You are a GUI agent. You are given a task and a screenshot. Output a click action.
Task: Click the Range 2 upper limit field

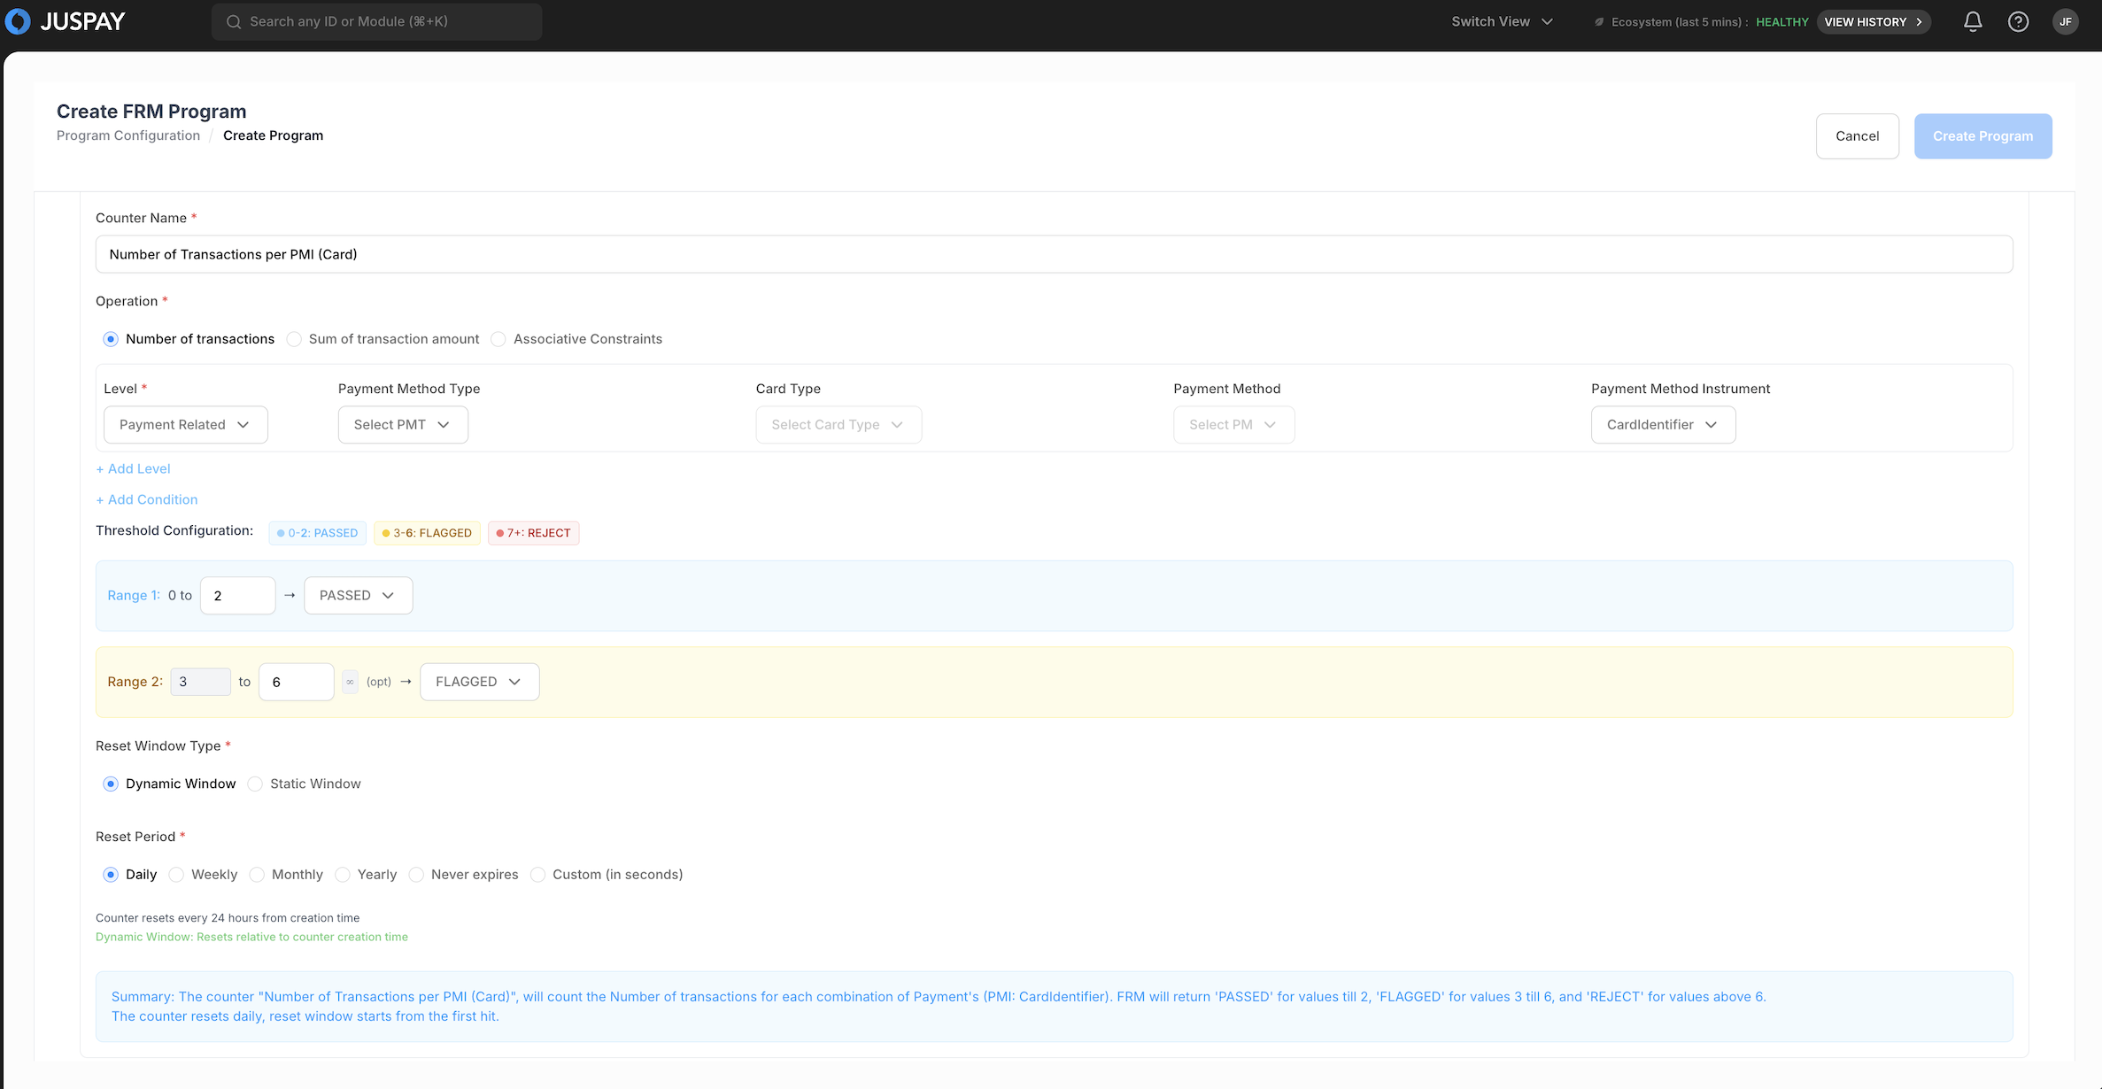(296, 682)
